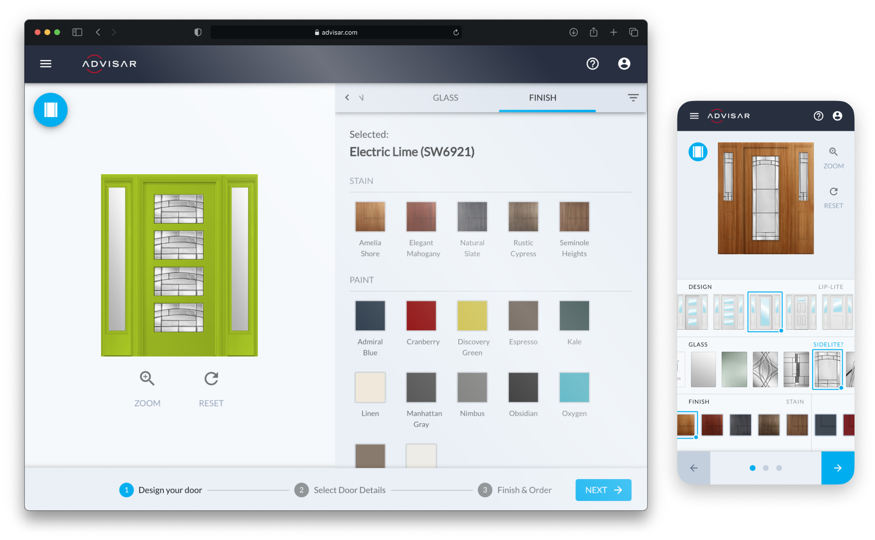Screen dimensions: 875x540
Task: Switch to the Finish tab
Action: [x=542, y=98]
